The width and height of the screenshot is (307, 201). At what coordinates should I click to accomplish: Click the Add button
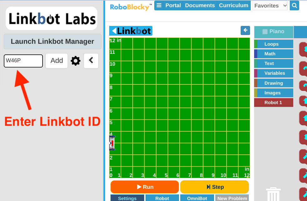pyautogui.click(x=57, y=61)
